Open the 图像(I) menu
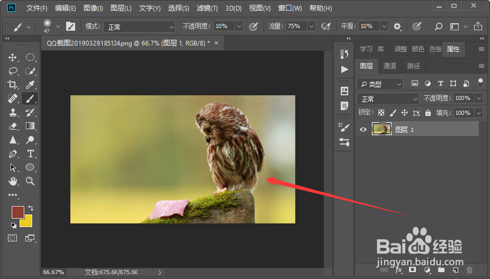Screen dimensions: 490x279 93,8
